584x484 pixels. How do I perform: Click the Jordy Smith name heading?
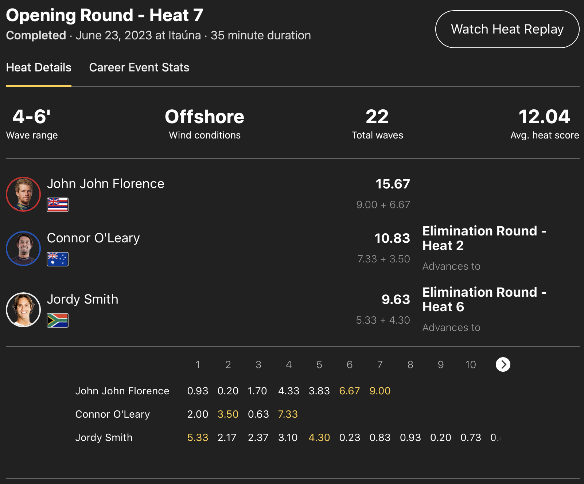pyautogui.click(x=83, y=299)
